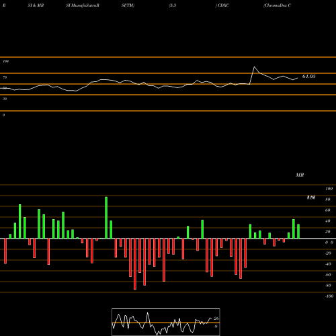The image size is (336, 336).
Task: Click the 100 label on MR right axis
Action: pos(329,189)
